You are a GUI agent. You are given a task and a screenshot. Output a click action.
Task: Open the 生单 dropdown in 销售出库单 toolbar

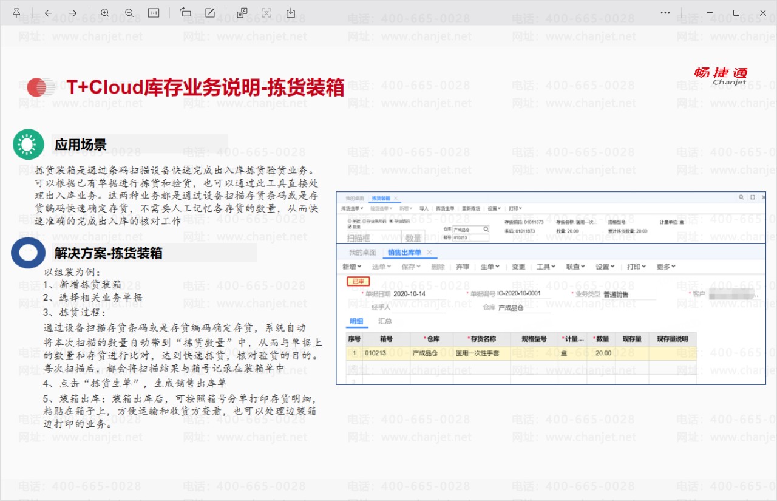tap(490, 267)
